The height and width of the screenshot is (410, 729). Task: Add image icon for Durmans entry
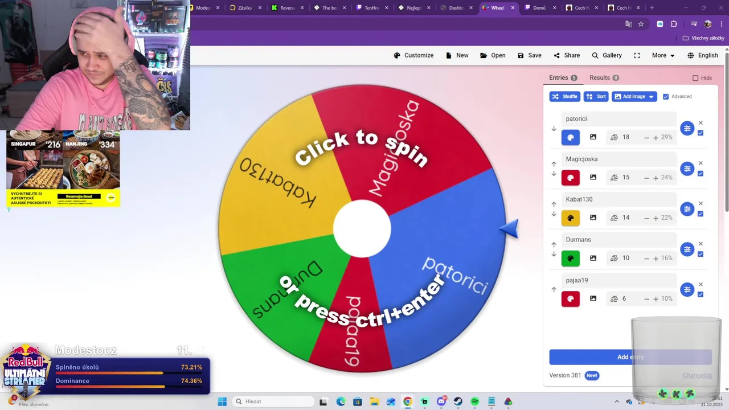point(593,259)
